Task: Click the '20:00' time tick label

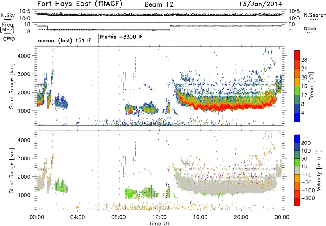Action: [x=241, y=217]
